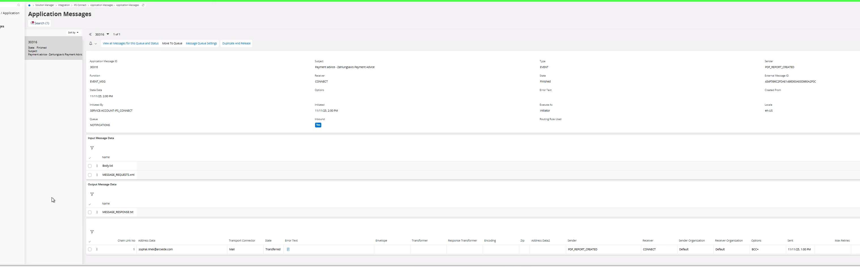
Task: Click the Encoding column header
Action: tap(490, 241)
